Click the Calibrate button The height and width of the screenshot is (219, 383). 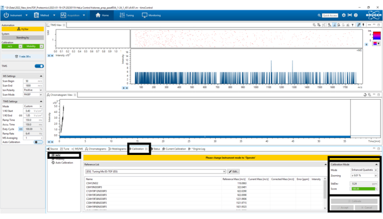click(x=354, y=201)
